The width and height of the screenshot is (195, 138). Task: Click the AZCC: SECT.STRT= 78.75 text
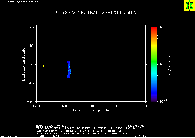click(x=53, y=133)
